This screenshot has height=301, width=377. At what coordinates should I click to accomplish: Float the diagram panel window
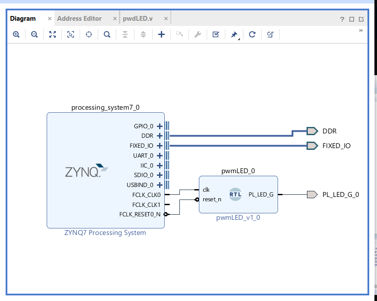pyautogui.click(x=361, y=19)
